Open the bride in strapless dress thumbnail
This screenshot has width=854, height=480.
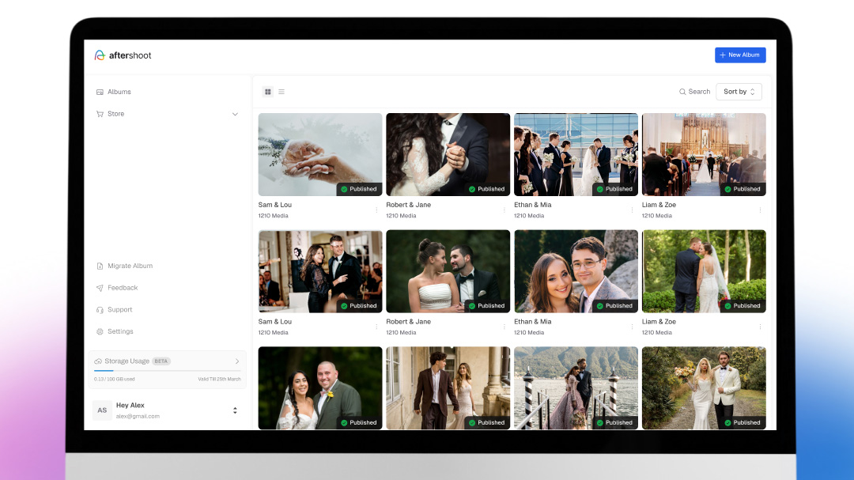[448, 271]
